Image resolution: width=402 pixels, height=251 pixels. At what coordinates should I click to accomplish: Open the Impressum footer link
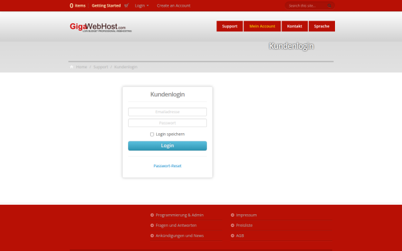point(247,215)
